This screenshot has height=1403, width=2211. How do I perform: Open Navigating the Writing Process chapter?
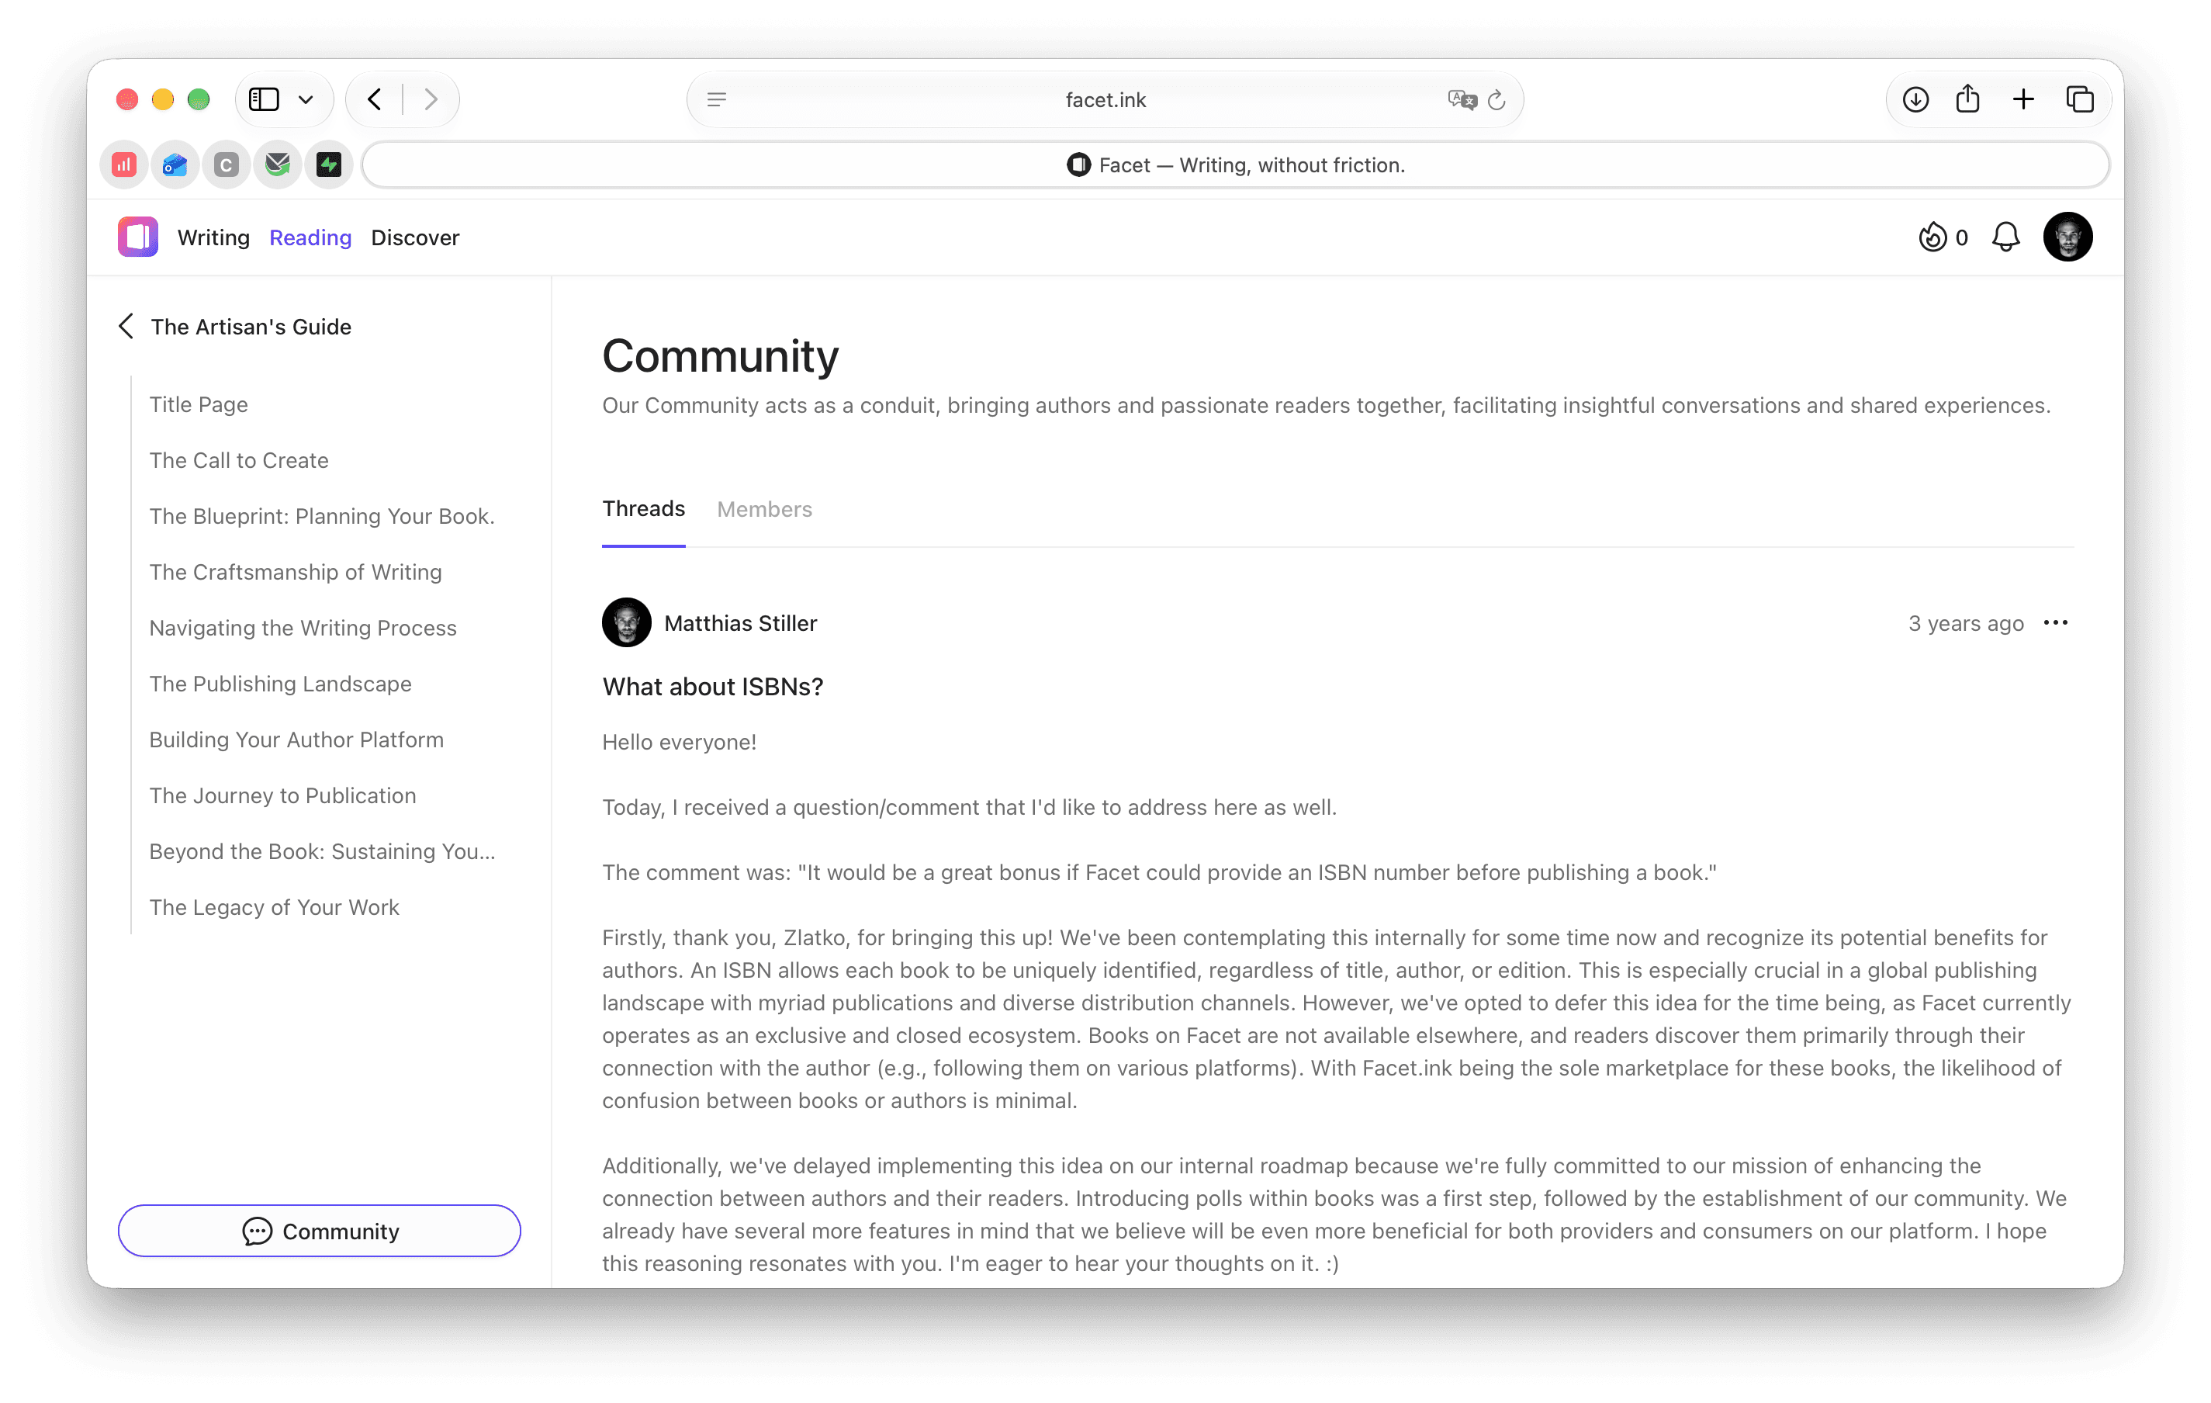pos(302,628)
